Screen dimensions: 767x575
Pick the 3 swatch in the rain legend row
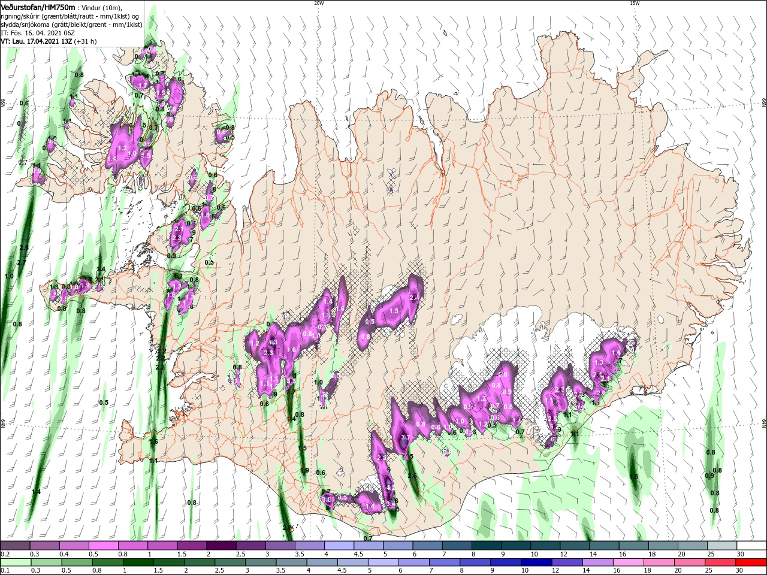pos(261,562)
